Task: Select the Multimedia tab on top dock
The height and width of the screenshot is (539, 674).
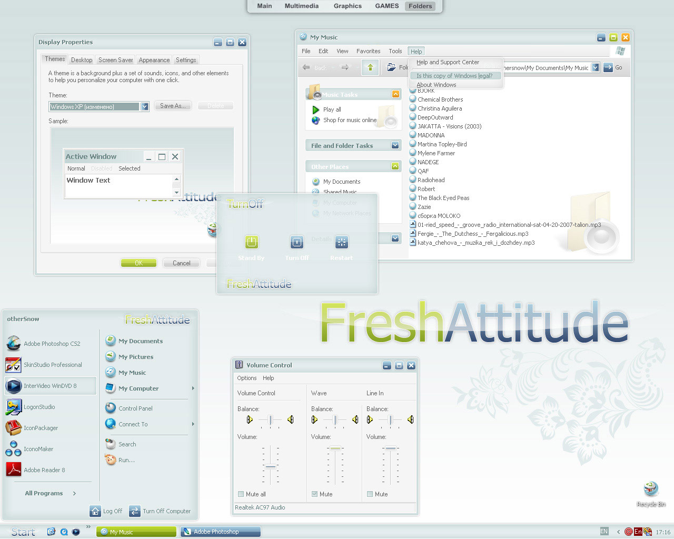Action: tap(302, 6)
